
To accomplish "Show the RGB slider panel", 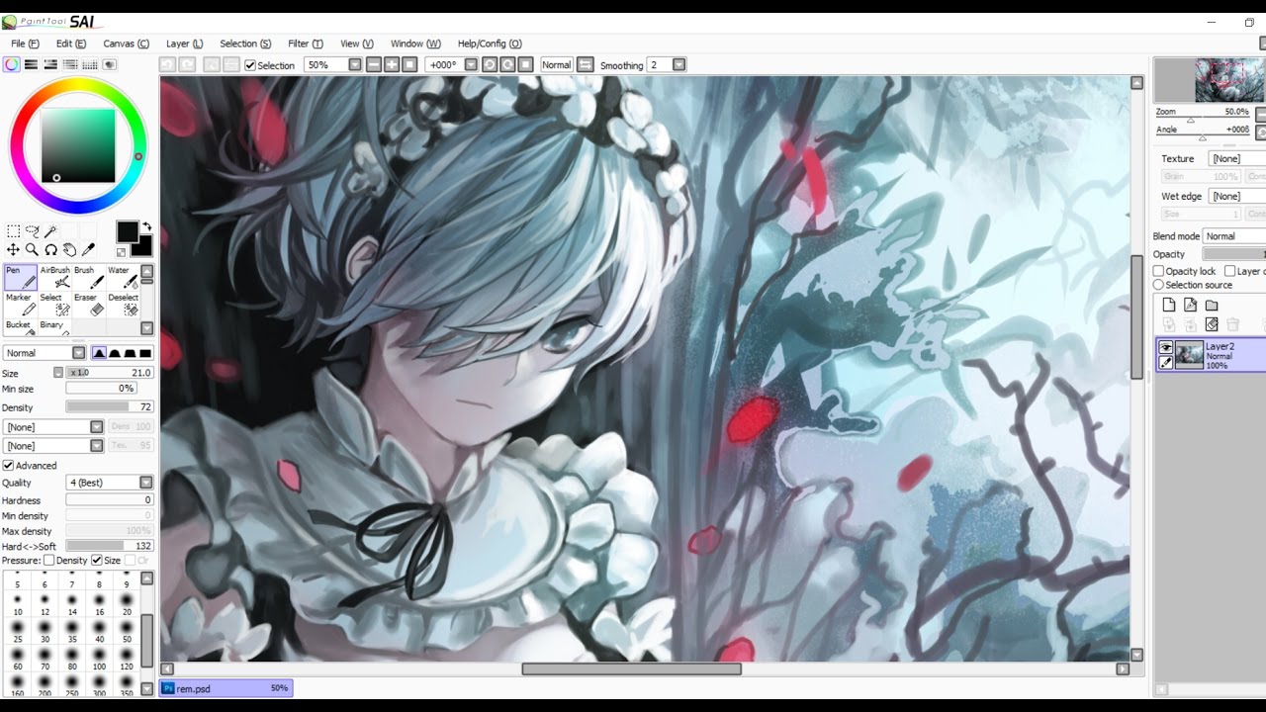I will coord(31,64).
